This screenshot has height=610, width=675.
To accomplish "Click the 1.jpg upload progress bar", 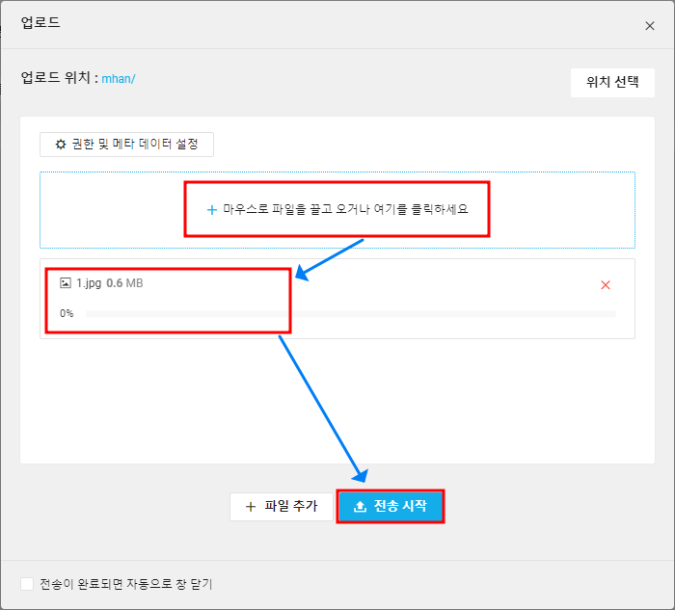I will 351,314.
